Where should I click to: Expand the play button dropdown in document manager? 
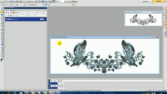(x=53, y=81)
